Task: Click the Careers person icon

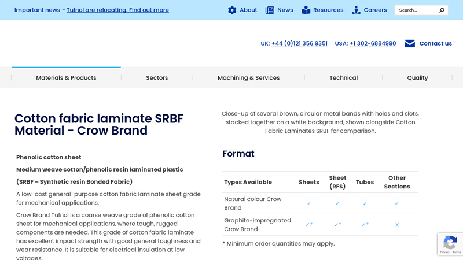Action: (x=356, y=10)
